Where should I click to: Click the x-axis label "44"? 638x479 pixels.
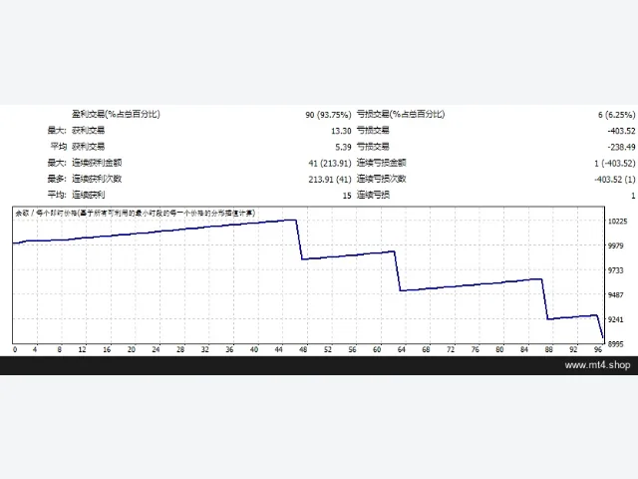tap(279, 349)
